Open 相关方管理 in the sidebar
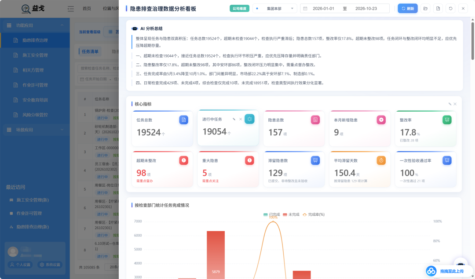 [x=35, y=70]
